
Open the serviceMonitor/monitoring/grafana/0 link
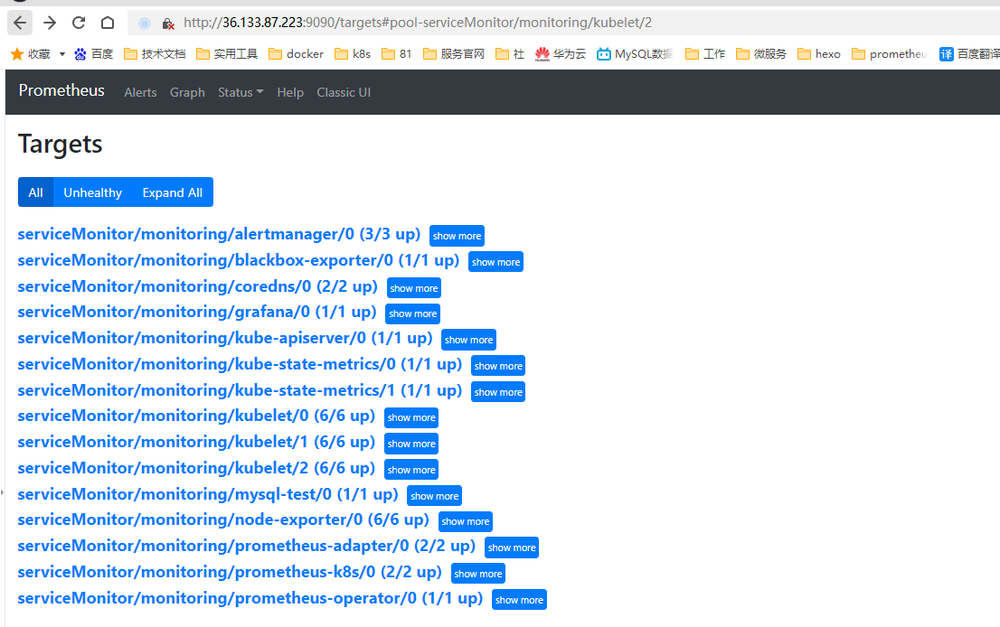pyautogui.click(x=197, y=313)
